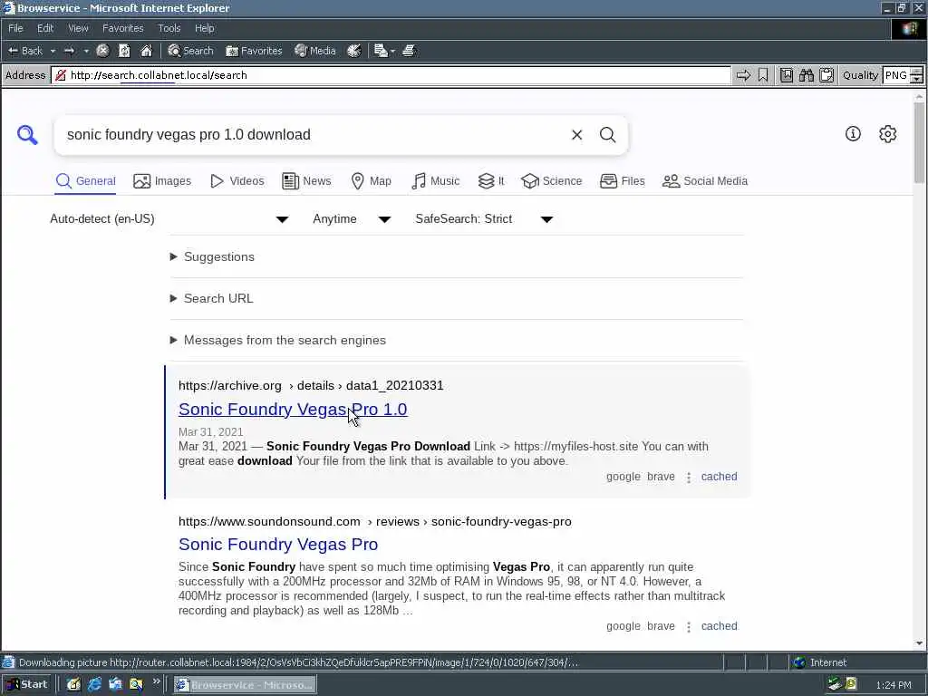Click the bookmark ribbon icon in address toolbar

[763, 75]
